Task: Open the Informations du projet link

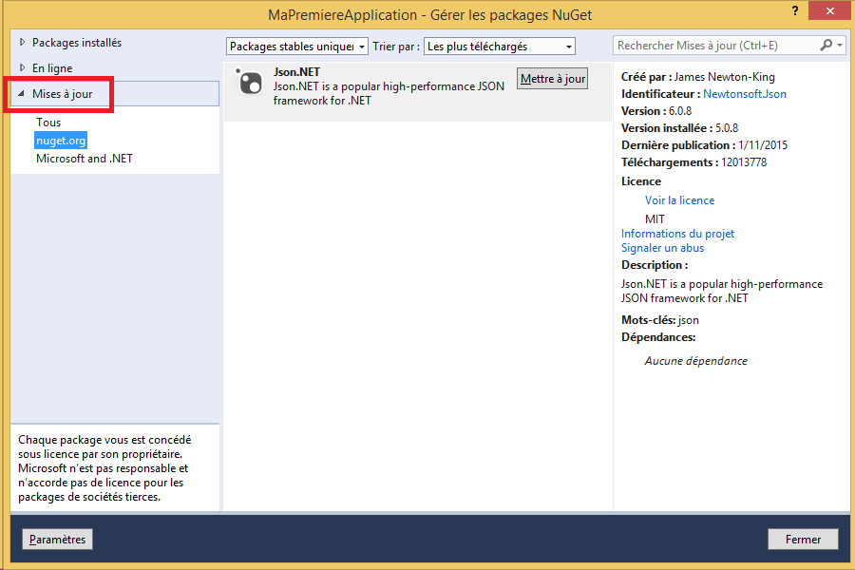Action: pos(677,234)
